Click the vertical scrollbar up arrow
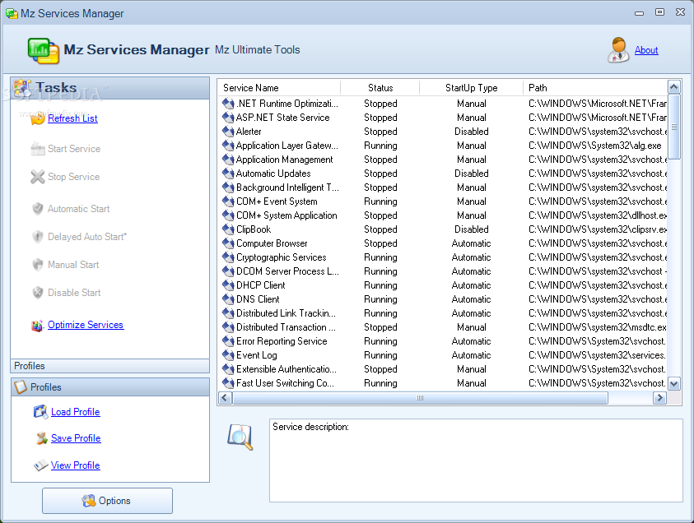This screenshot has width=694, height=523. (x=673, y=87)
